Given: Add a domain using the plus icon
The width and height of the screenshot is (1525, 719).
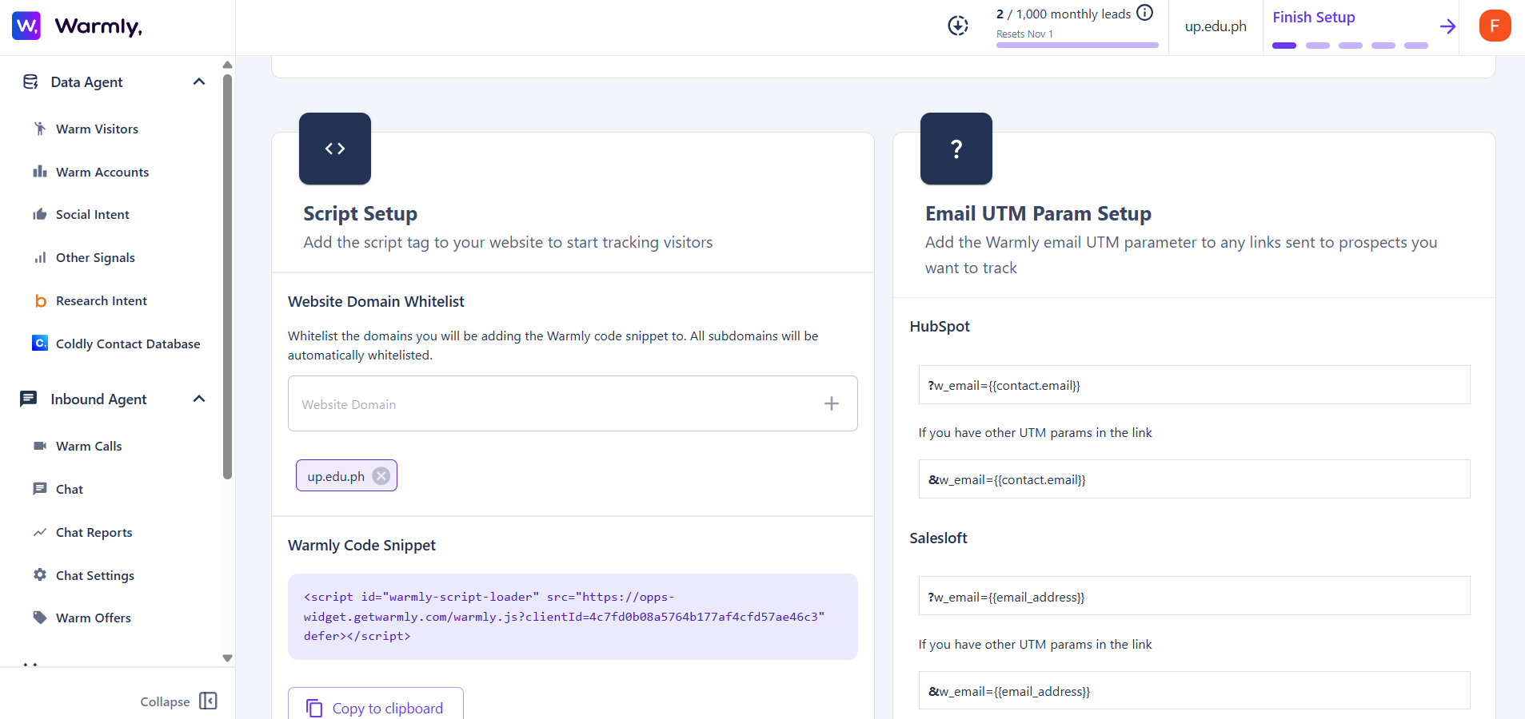Looking at the screenshot, I should (832, 403).
